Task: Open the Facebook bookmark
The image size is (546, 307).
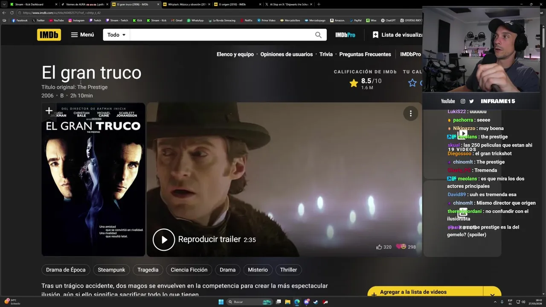Action: tap(20, 20)
